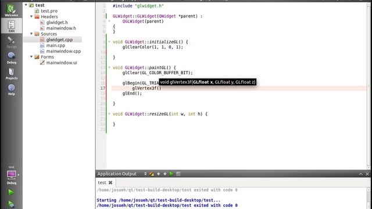The width and height of the screenshot is (372, 209).
Task: Open the test build target selector
Action: (12, 175)
